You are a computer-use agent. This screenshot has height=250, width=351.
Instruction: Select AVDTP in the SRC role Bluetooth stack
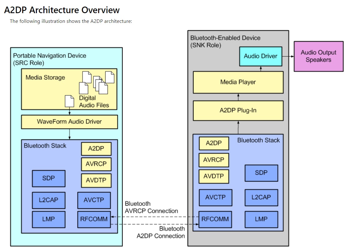click(x=96, y=180)
